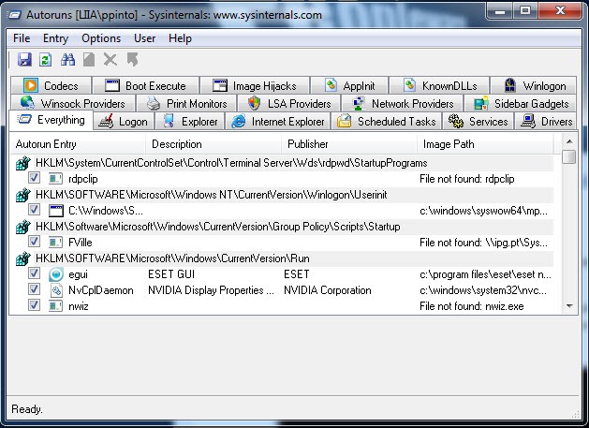
Task: Open the Image Hijacks tab
Action: [255, 85]
